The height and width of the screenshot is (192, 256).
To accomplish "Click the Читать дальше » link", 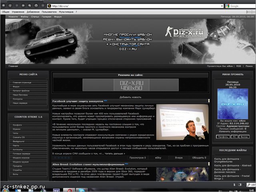I will point(115,154).
